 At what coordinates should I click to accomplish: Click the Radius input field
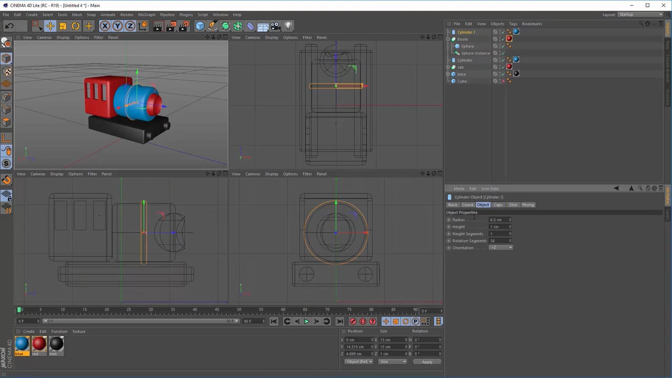pos(498,220)
